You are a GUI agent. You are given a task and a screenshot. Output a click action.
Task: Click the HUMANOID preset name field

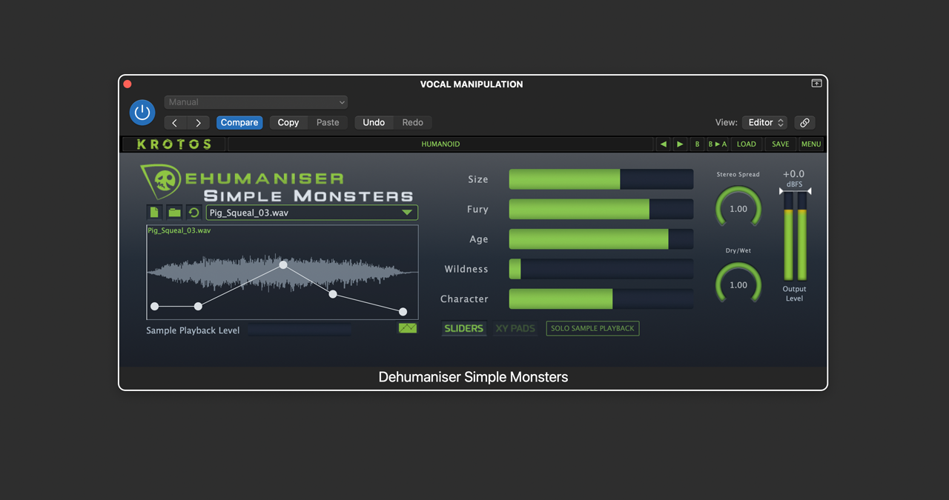click(x=440, y=144)
